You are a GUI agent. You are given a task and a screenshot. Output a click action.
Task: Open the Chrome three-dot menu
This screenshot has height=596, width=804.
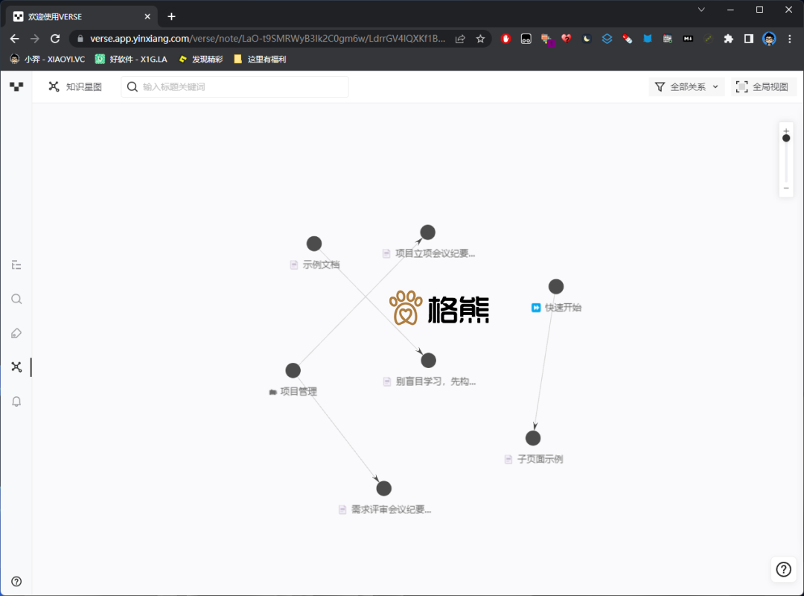coord(790,39)
